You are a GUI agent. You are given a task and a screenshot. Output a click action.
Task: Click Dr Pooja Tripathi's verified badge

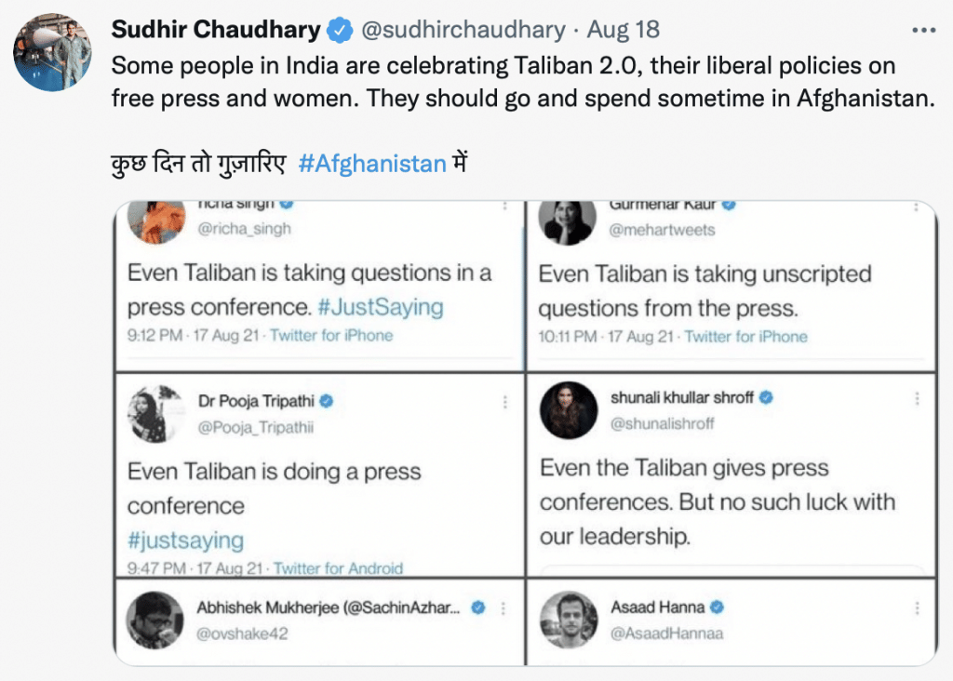click(x=327, y=401)
